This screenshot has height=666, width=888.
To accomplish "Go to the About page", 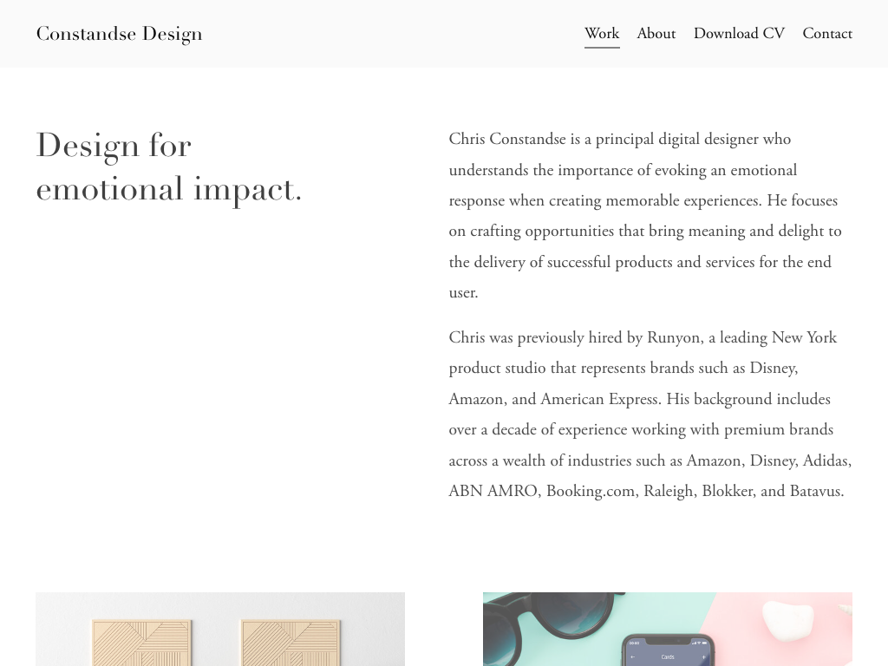I will coord(656,34).
